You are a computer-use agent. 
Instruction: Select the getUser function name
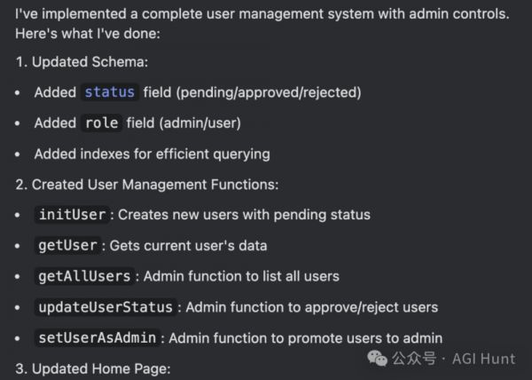coord(69,245)
